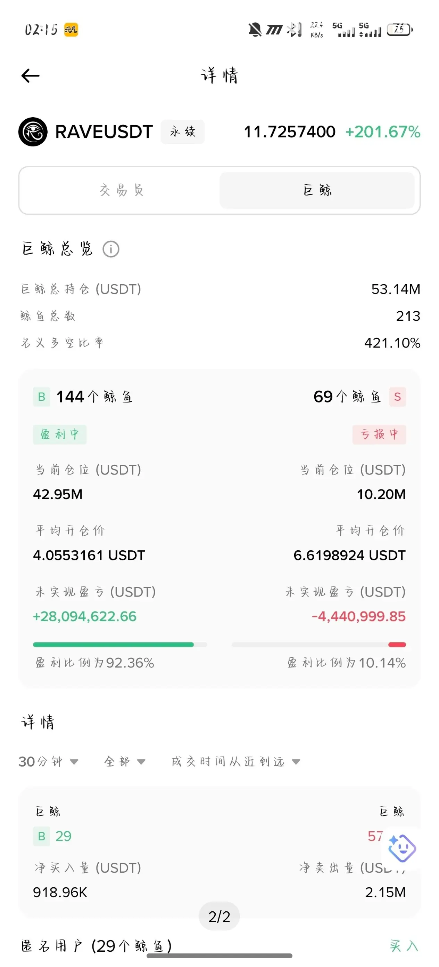Tap the muted notification bell status icon
This screenshot has height=967, width=439.
coord(255,29)
